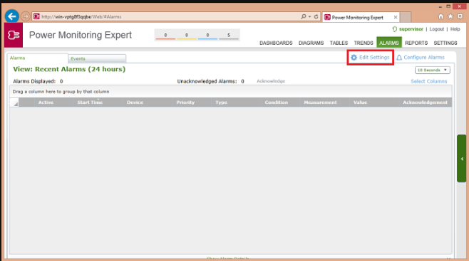The width and height of the screenshot is (469, 261).
Task: Open the browser tools gear icon
Action: click(x=460, y=16)
